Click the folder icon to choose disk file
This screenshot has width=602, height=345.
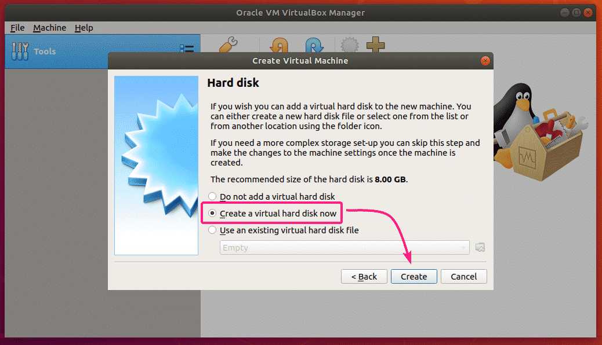pyautogui.click(x=480, y=248)
